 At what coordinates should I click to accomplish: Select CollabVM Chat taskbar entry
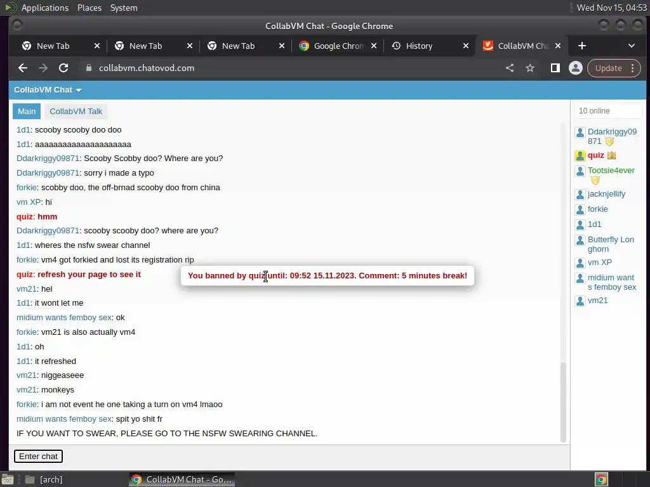click(x=182, y=479)
